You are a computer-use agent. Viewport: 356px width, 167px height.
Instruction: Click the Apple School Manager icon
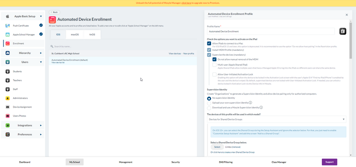pos(7,34)
